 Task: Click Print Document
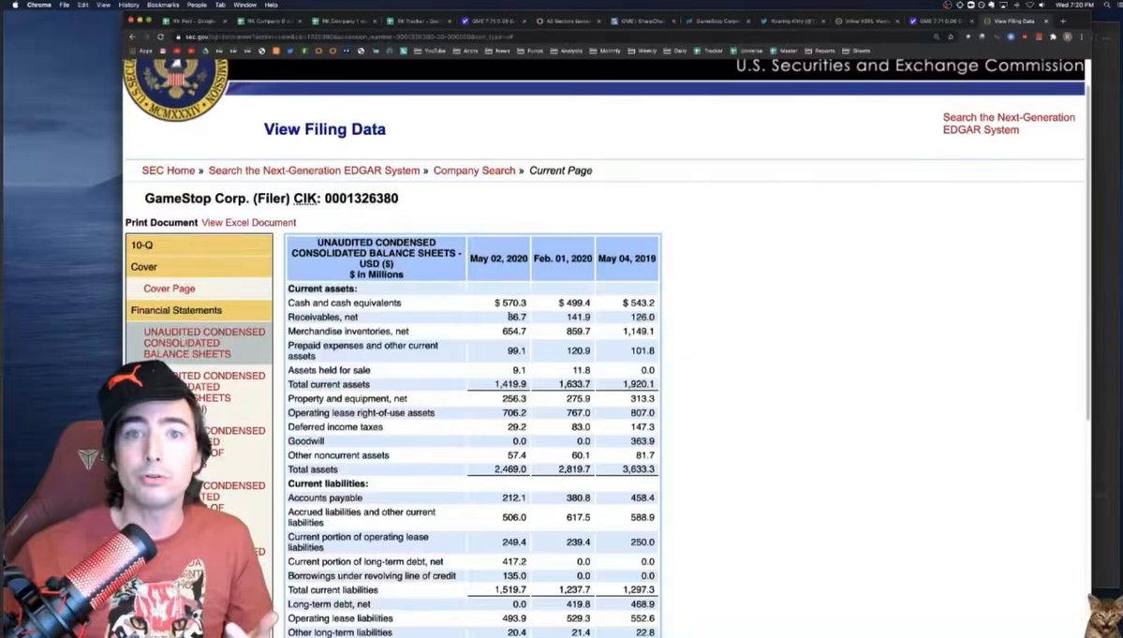click(161, 223)
